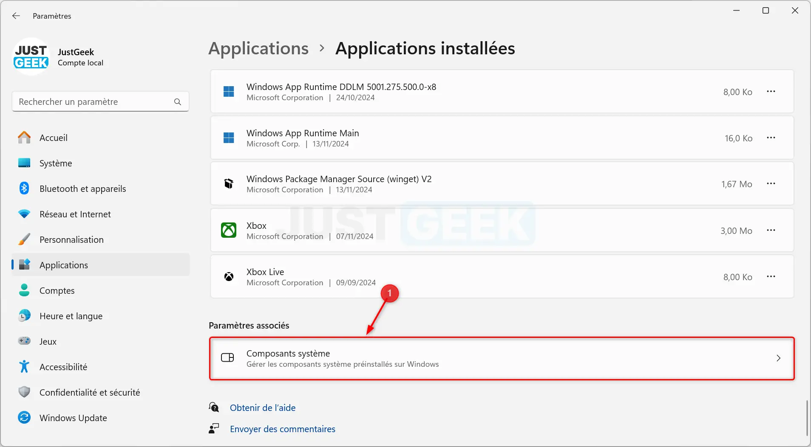Click the Composants système icon

click(x=227, y=358)
